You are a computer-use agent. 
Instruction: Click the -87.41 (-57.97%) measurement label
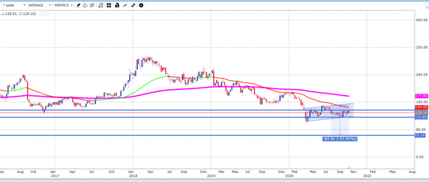(339, 139)
